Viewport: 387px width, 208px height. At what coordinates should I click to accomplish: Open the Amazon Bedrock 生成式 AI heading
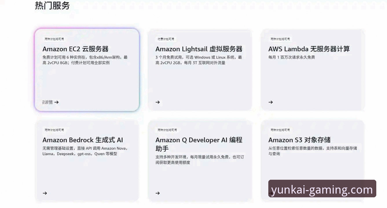pyautogui.click(x=83, y=140)
